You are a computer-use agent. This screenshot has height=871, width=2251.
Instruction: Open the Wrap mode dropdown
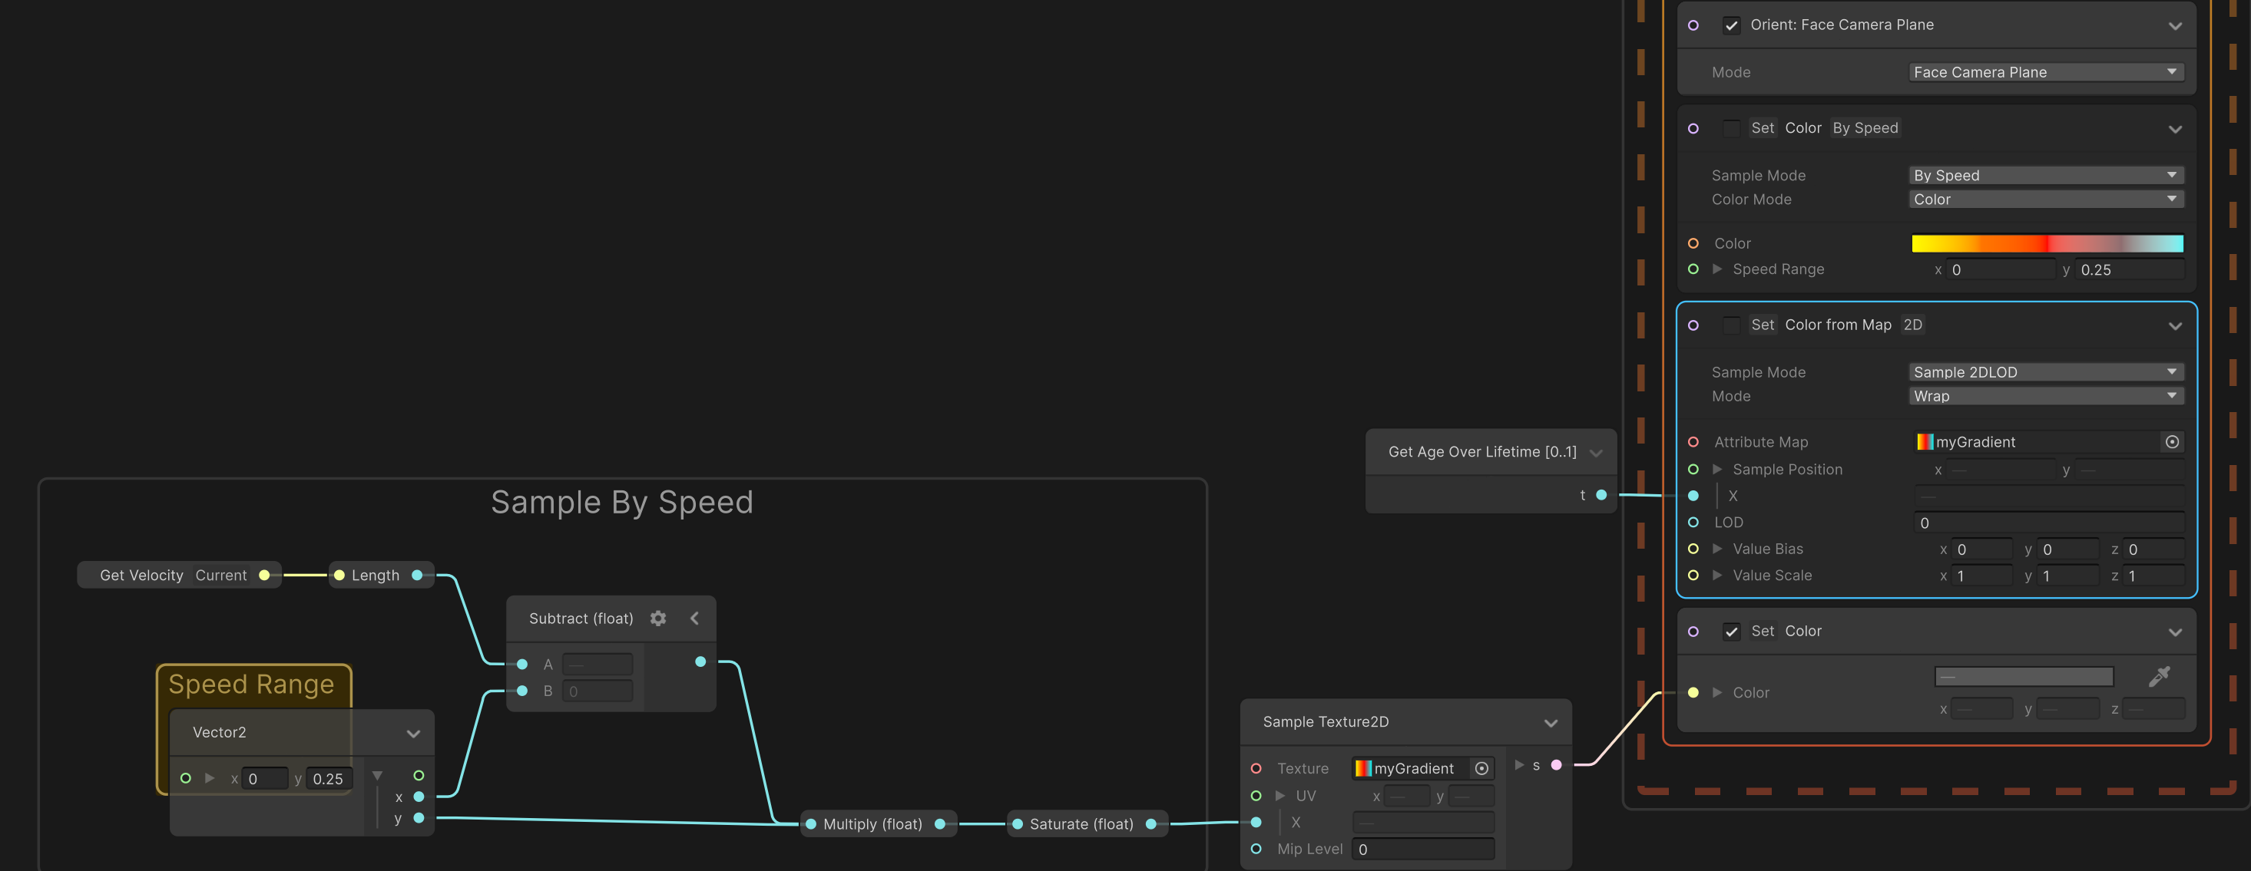[2046, 395]
